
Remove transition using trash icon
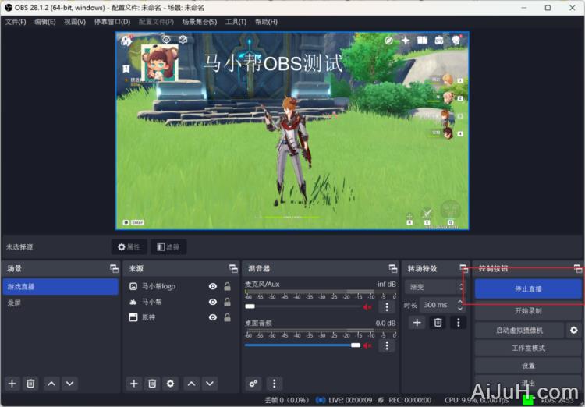438,322
